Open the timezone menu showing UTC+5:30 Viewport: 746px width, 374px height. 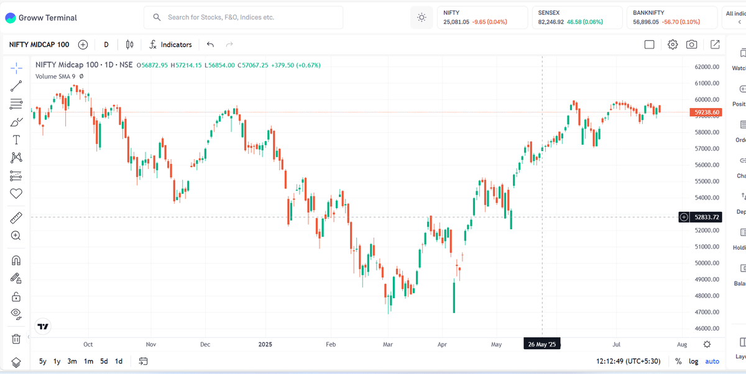pos(627,361)
